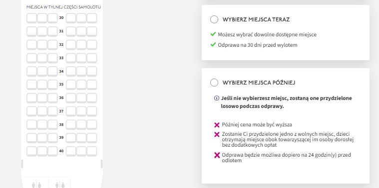Image resolution: width=379 pixels, height=188 pixels.
Task: Click the left lavatory icon at the plane's rear
Action: pos(36,185)
